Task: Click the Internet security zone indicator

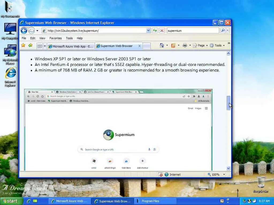Action: point(173,175)
